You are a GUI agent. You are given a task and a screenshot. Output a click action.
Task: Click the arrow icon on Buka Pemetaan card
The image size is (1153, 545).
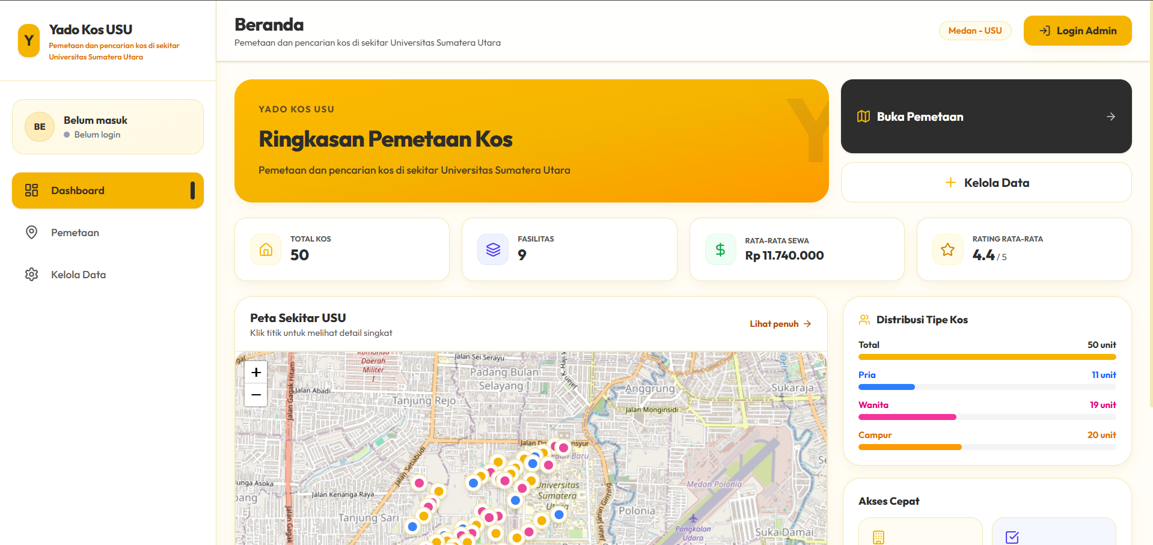[x=1111, y=117]
